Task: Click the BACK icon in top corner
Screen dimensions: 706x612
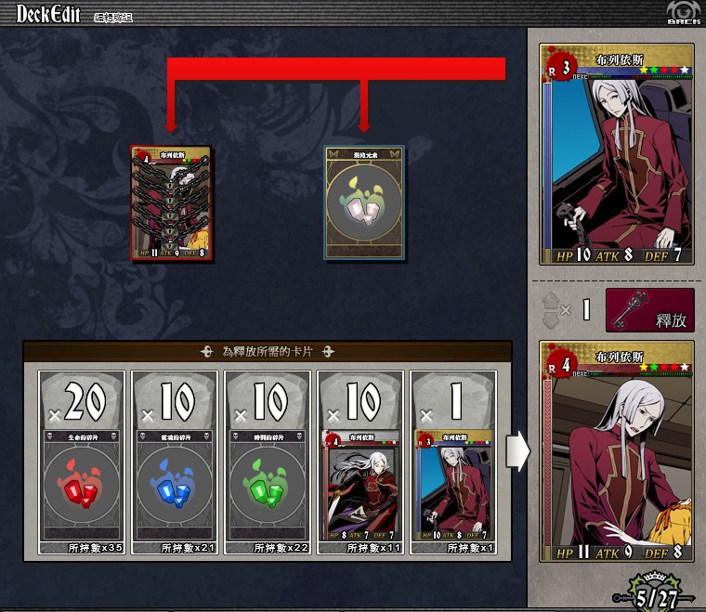Action: point(684,13)
